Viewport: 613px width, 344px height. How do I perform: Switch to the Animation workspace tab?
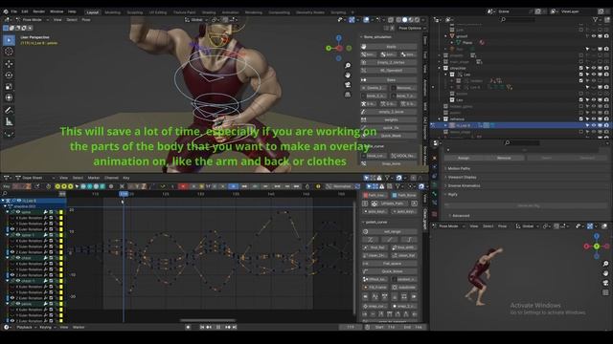230,12
